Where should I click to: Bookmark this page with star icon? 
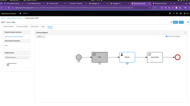click(150, 8)
